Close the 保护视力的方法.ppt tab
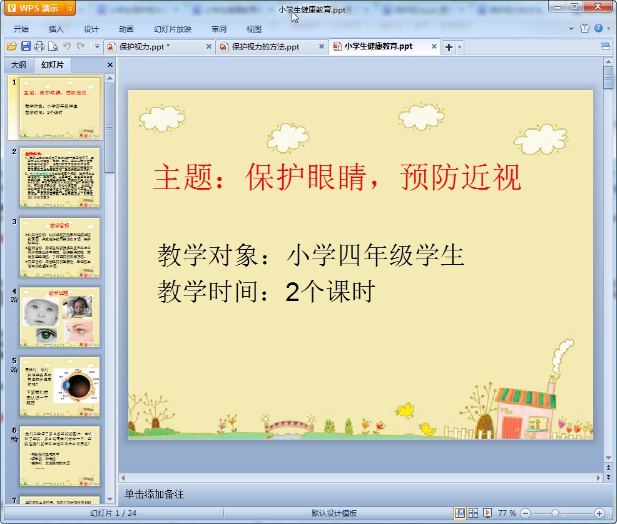The height and width of the screenshot is (524, 617). [322, 46]
